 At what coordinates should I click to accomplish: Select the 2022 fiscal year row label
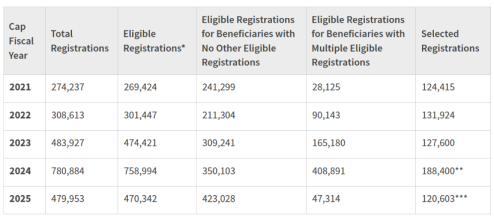coord(20,115)
